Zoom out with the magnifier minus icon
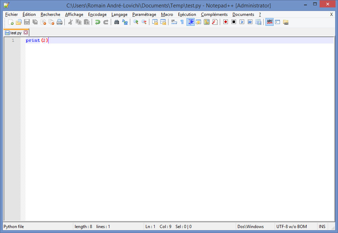This screenshot has height=233, width=338. [x=144, y=22]
